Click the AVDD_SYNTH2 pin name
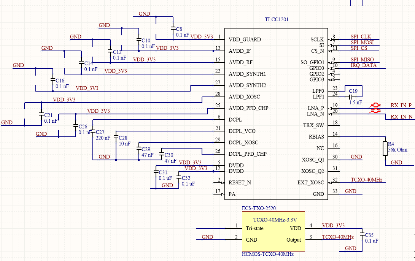 coord(248,85)
